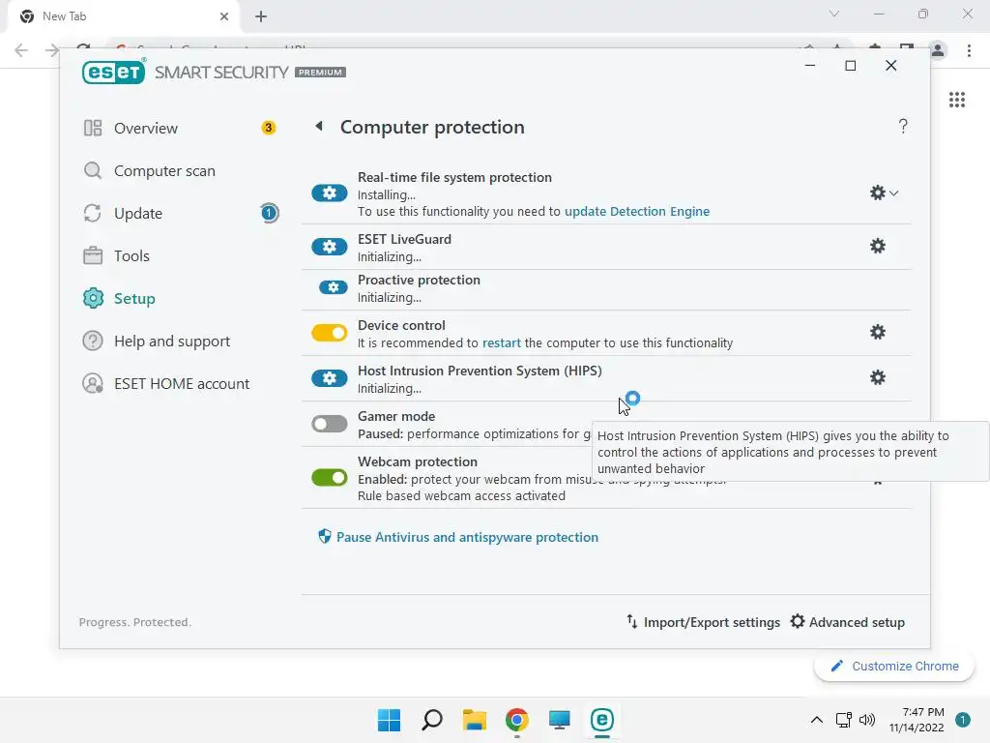This screenshot has height=743, width=990.
Task: Go back using the arrow beside Computer protection
Action: [x=319, y=127]
